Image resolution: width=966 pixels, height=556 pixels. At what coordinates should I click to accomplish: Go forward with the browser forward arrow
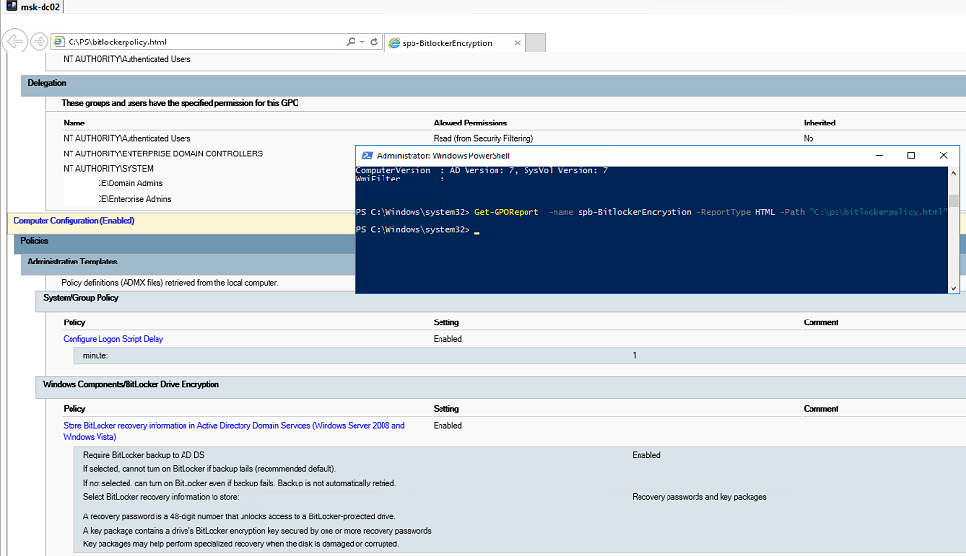(x=39, y=42)
